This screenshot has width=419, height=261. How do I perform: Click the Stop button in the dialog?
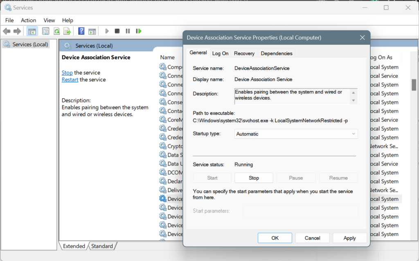pyautogui.click(x=254, y=178)
